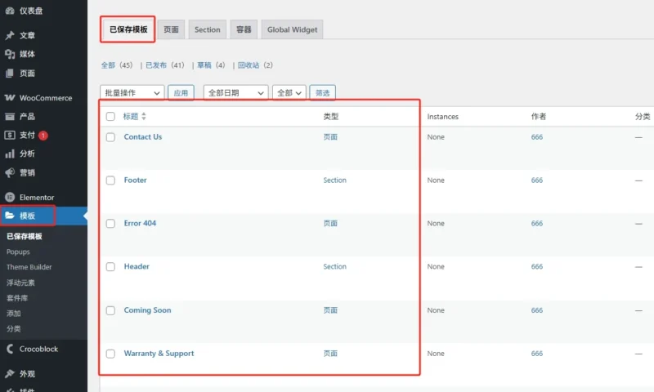Open the Contact Us template title
The image size is (654, 392).
tap(142, 136)
